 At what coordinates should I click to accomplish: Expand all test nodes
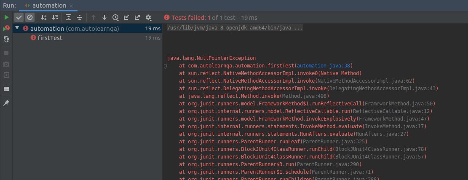click(69, 17)
